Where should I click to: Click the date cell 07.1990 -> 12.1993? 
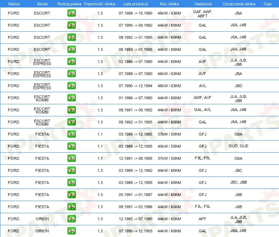pos(136,231)
